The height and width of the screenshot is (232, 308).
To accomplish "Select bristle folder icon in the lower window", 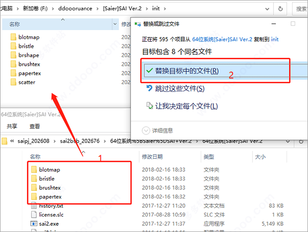I will (x=34, y=179).
